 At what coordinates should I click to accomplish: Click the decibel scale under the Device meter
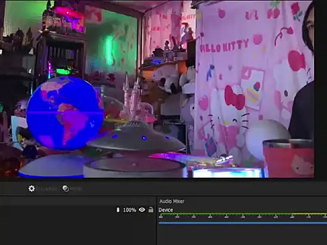click(x=243, y=217)
